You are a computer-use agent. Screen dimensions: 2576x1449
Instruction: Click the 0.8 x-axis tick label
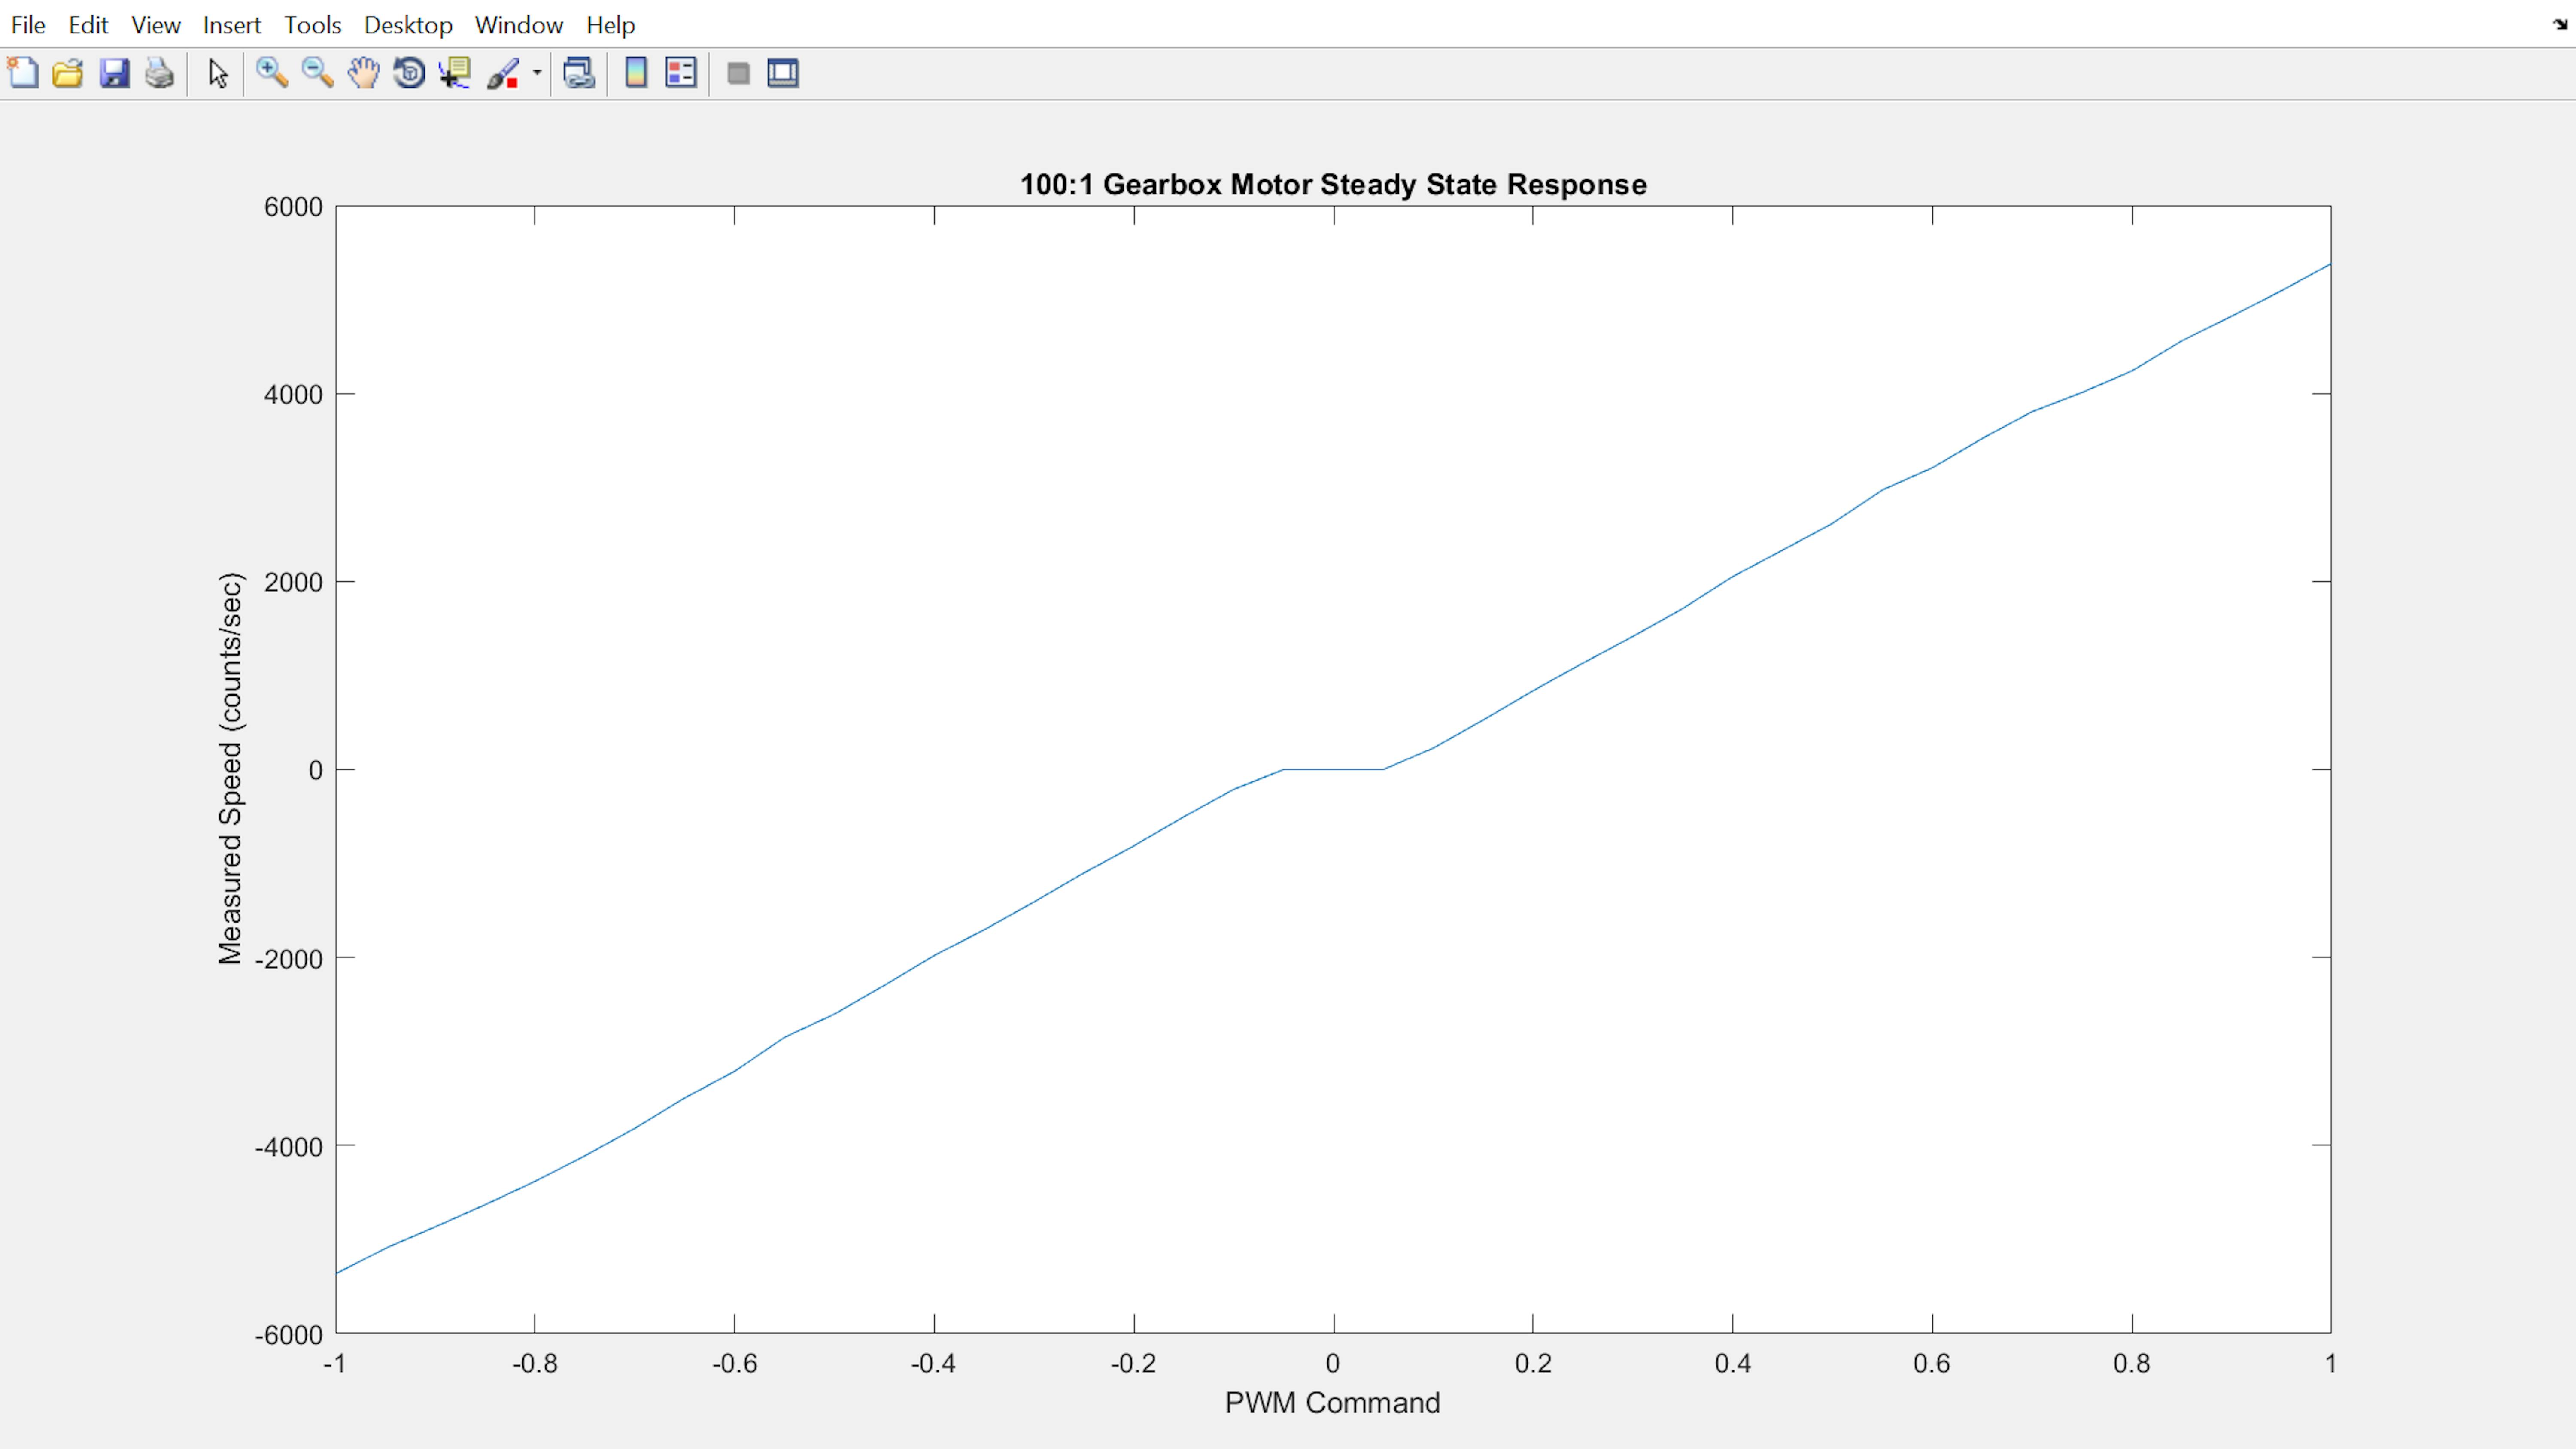coord(2132,1364)
